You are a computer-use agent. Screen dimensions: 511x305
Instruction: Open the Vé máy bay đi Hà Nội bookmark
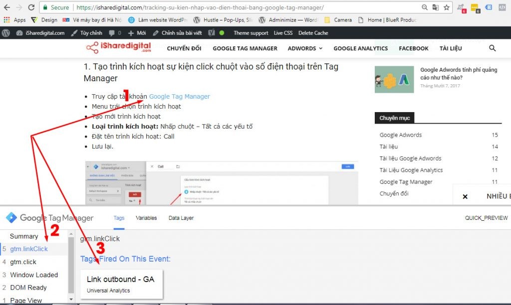(x=92, y=20)
